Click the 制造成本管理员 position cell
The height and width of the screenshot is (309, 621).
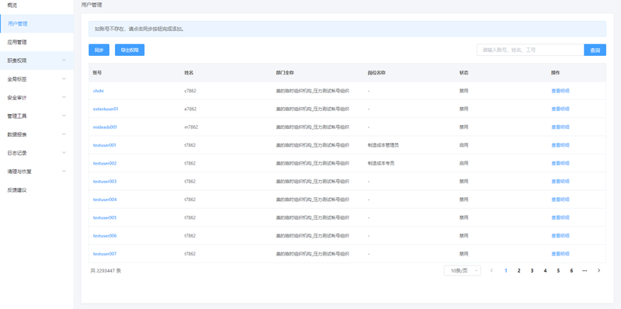click(x=383, y=145)
